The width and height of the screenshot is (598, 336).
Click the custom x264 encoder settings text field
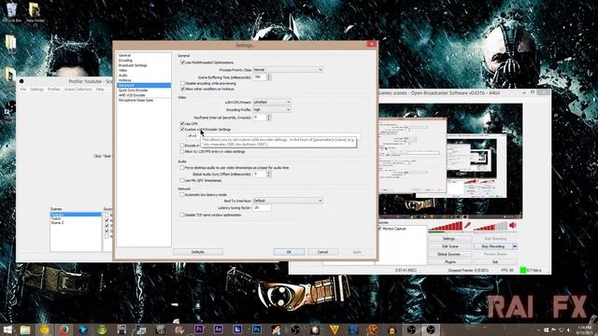(273, 136)
